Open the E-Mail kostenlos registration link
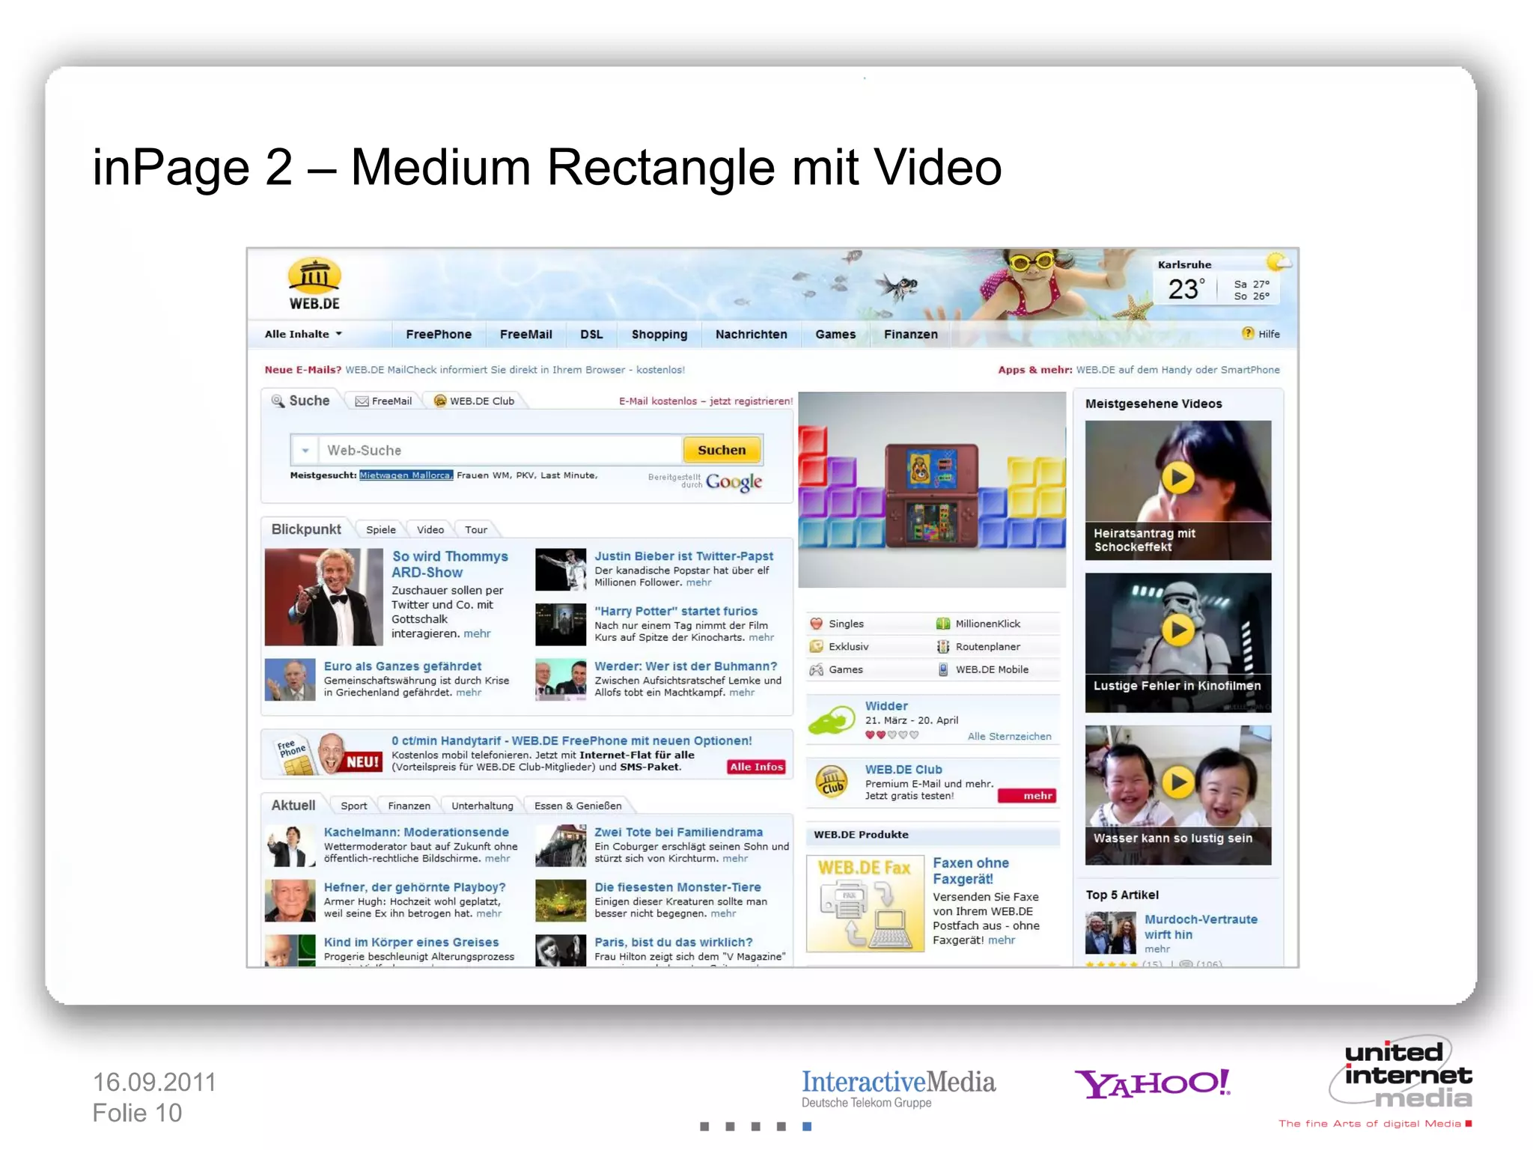The width and height of the screenshot is (1533, 1150). pyautogui.click(x=705, y=401)
